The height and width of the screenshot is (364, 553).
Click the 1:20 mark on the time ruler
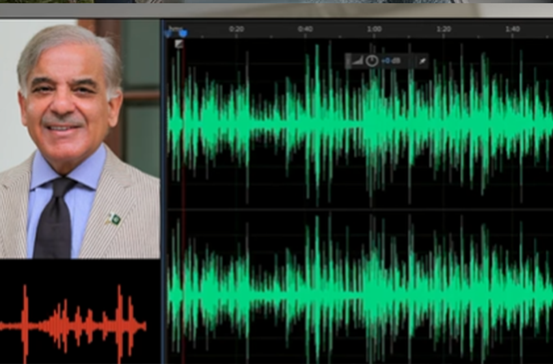coord(443,29)
